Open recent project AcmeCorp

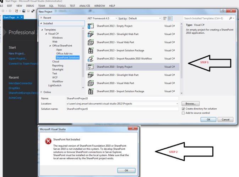(x=15, y=98)
